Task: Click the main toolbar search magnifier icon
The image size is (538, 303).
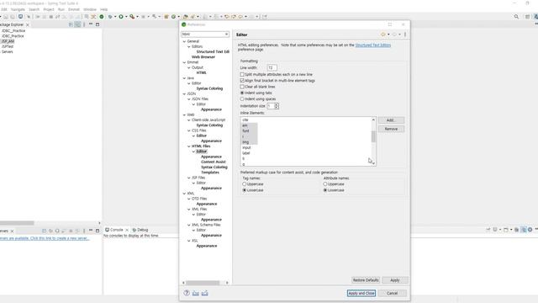Action: (x=516, y=17)
